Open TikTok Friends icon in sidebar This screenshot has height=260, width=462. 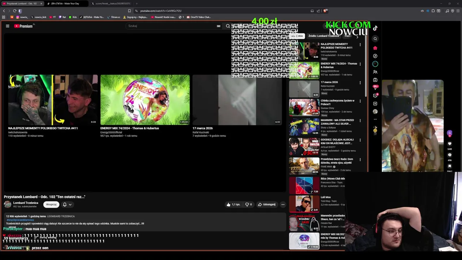(375, 72)
